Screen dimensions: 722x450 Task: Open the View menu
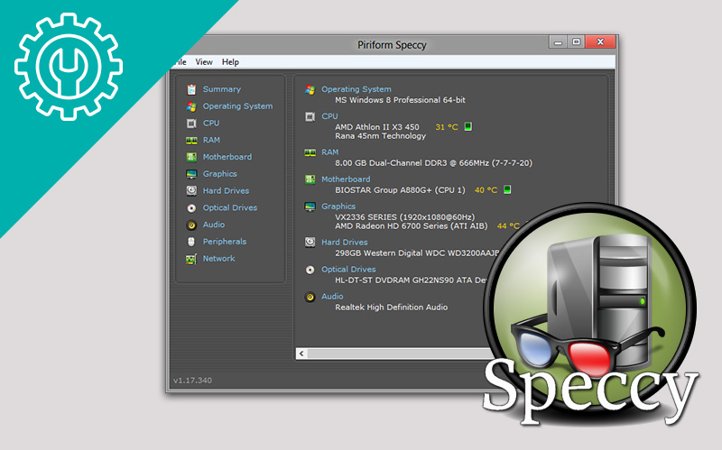(x=204, y=62)
